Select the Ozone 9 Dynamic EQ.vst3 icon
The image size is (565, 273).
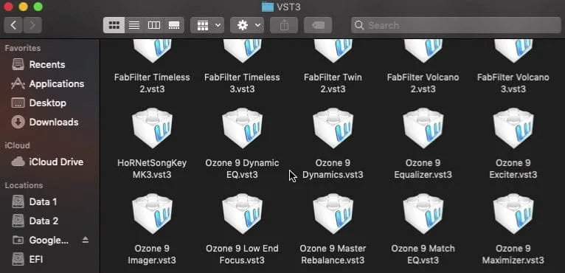pyautogui.click(x=242, y=128)
